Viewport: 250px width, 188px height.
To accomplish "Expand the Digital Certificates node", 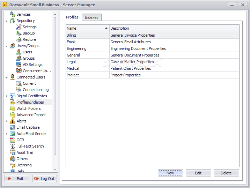I will click(6, 96).
